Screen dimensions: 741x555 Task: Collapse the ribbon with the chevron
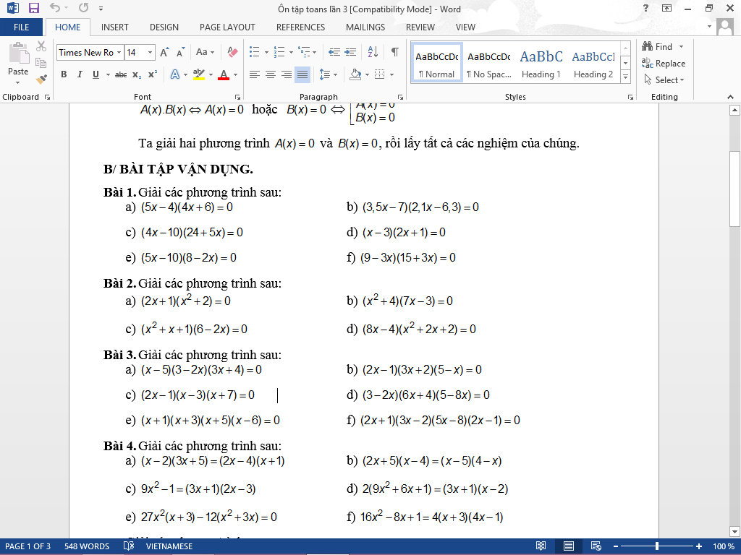pos(731,97)
